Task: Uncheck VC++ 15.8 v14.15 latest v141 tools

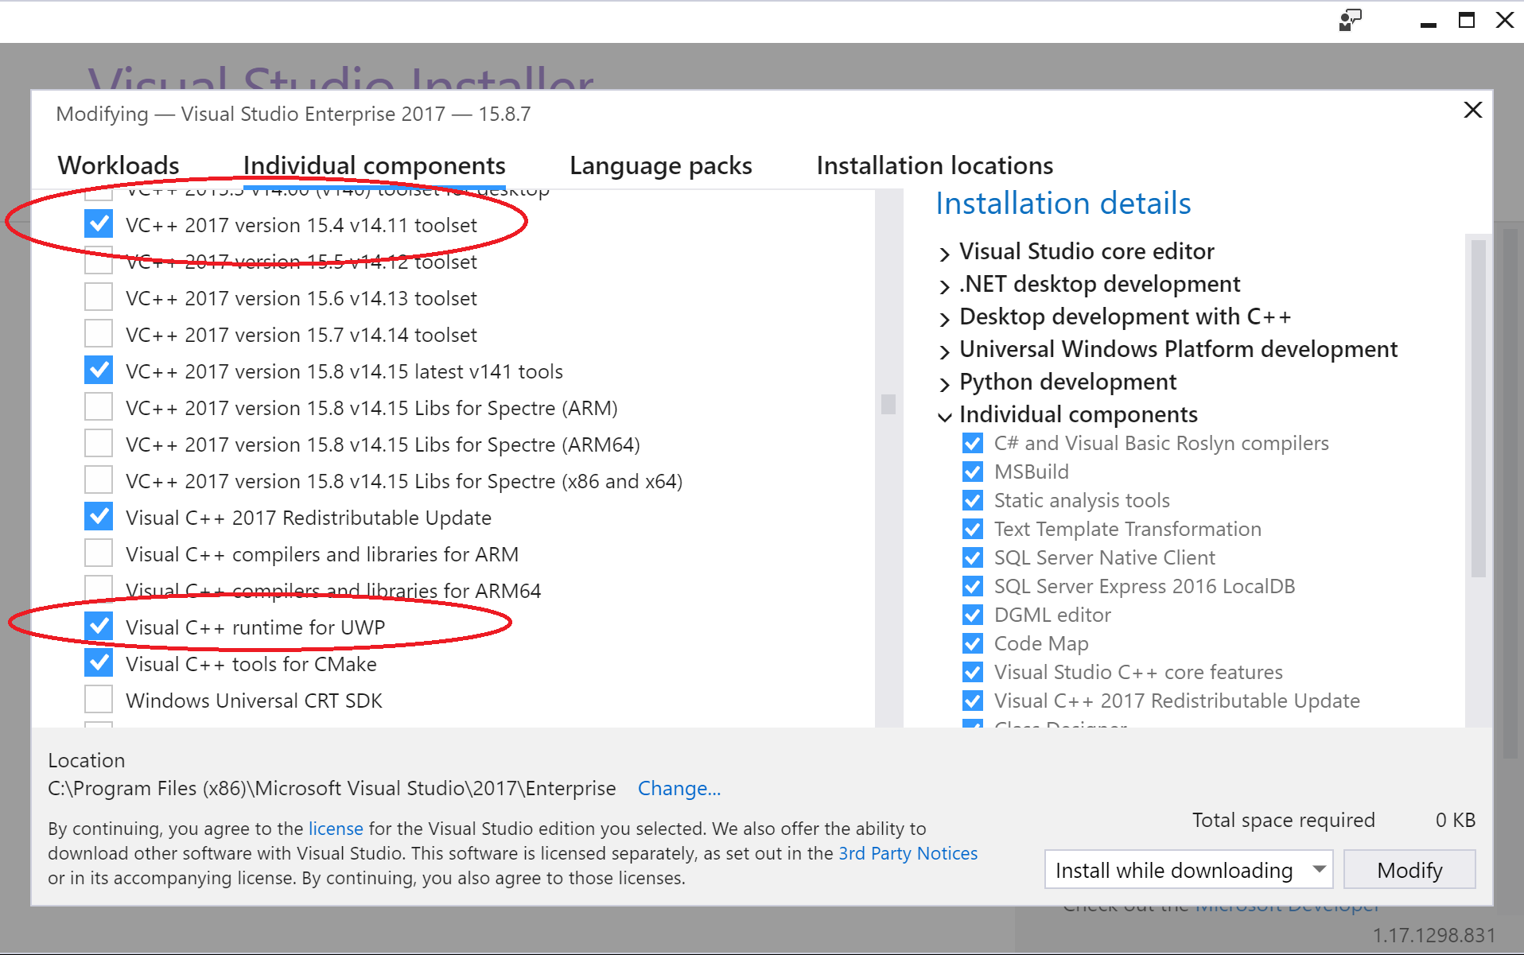Action: click(x=99, y=371)
